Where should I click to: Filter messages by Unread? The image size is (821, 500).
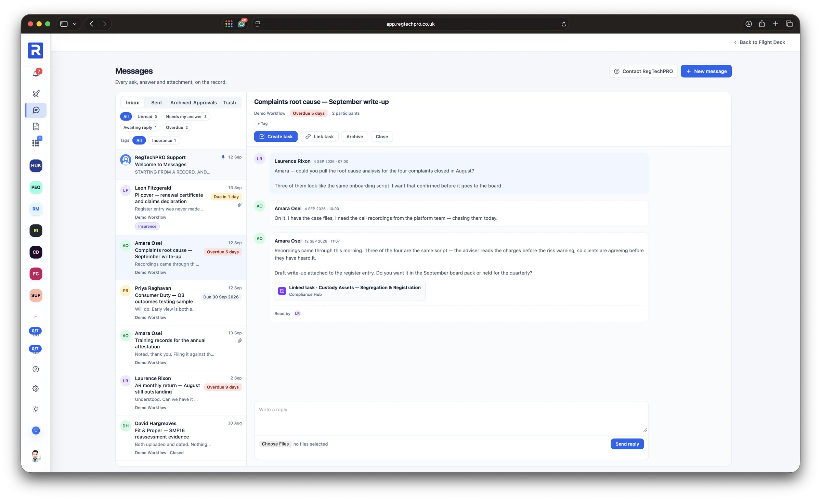click(147, 117)
